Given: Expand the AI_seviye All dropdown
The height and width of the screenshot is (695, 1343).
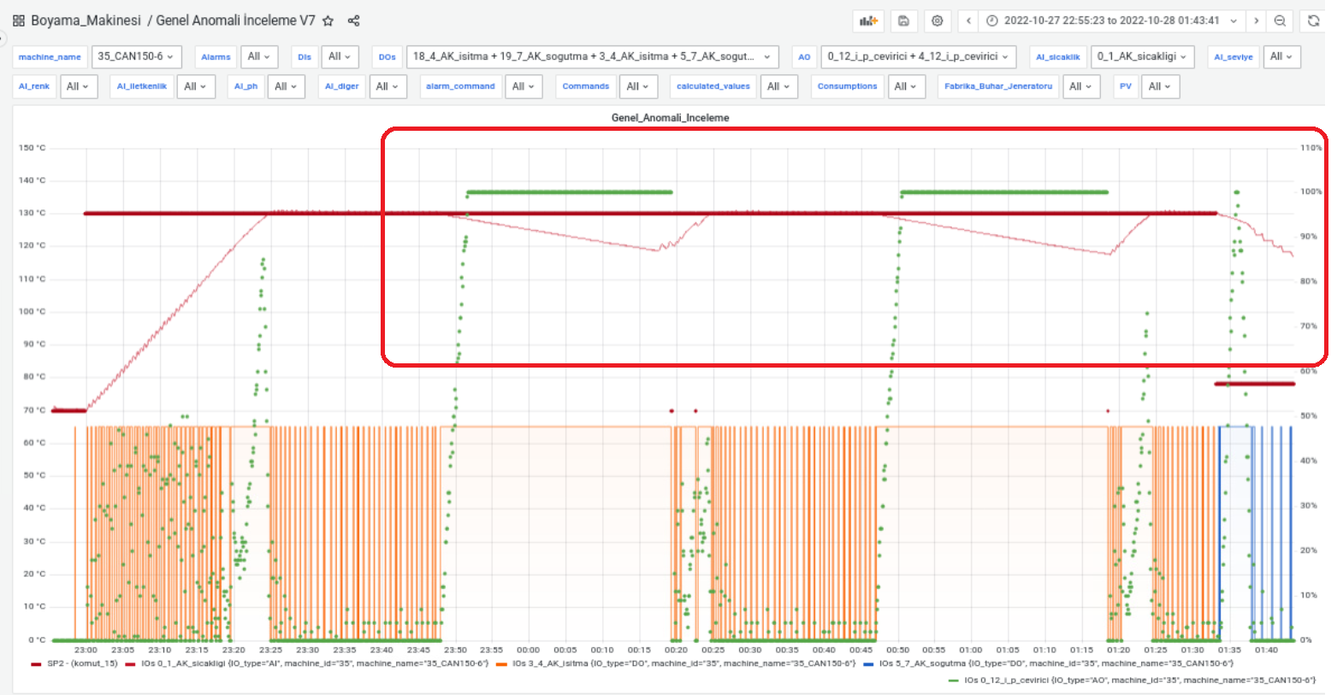Looking at the screenshot, I should tap(1281, 56).
